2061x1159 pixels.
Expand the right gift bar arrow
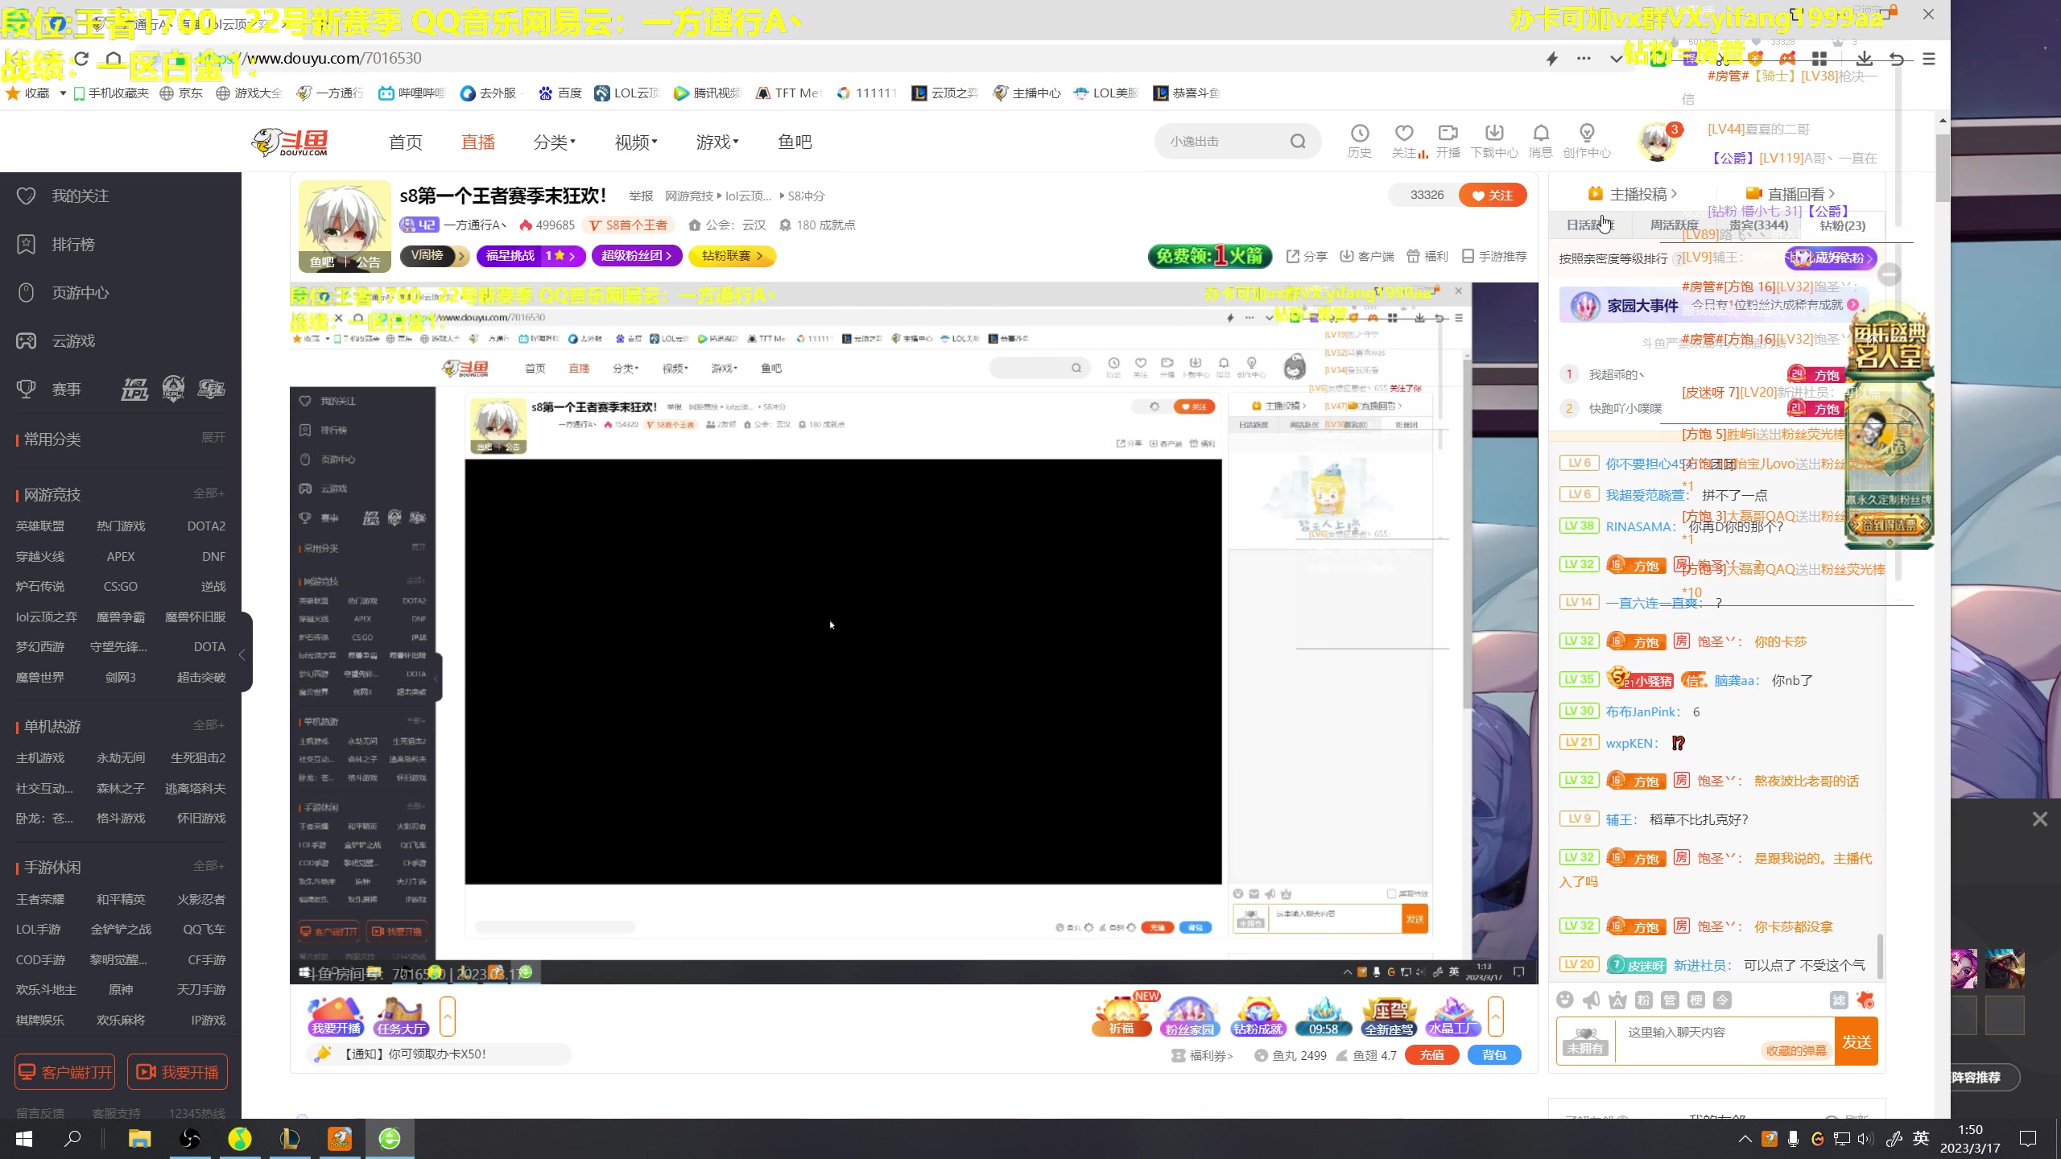tap(1495, 1016)
